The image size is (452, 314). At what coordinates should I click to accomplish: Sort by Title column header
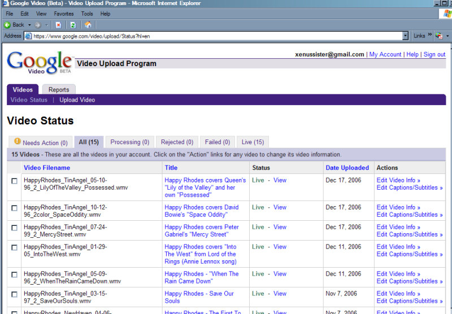[171, 168]
